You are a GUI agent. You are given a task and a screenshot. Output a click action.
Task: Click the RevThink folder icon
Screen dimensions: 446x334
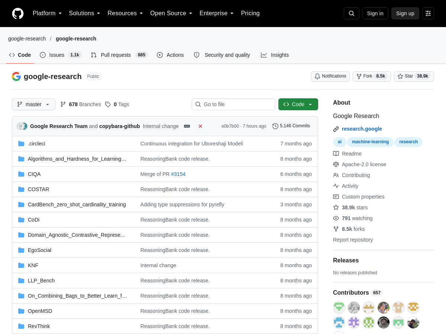(x=21, y=326)
